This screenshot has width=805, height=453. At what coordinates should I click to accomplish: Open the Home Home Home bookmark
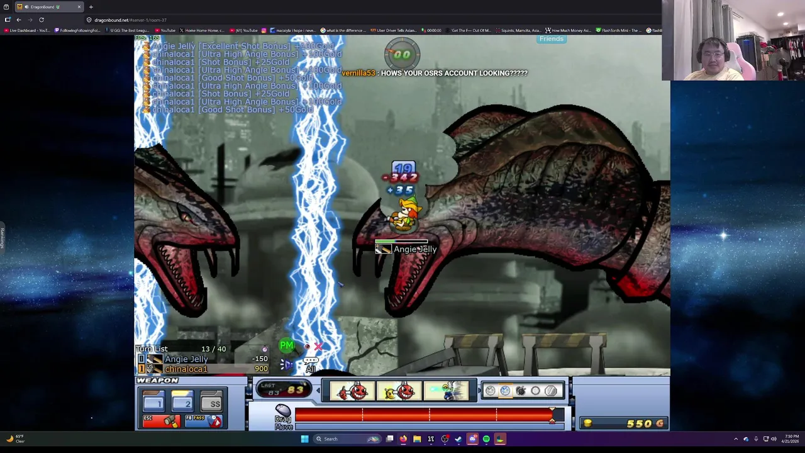[202, 30]
